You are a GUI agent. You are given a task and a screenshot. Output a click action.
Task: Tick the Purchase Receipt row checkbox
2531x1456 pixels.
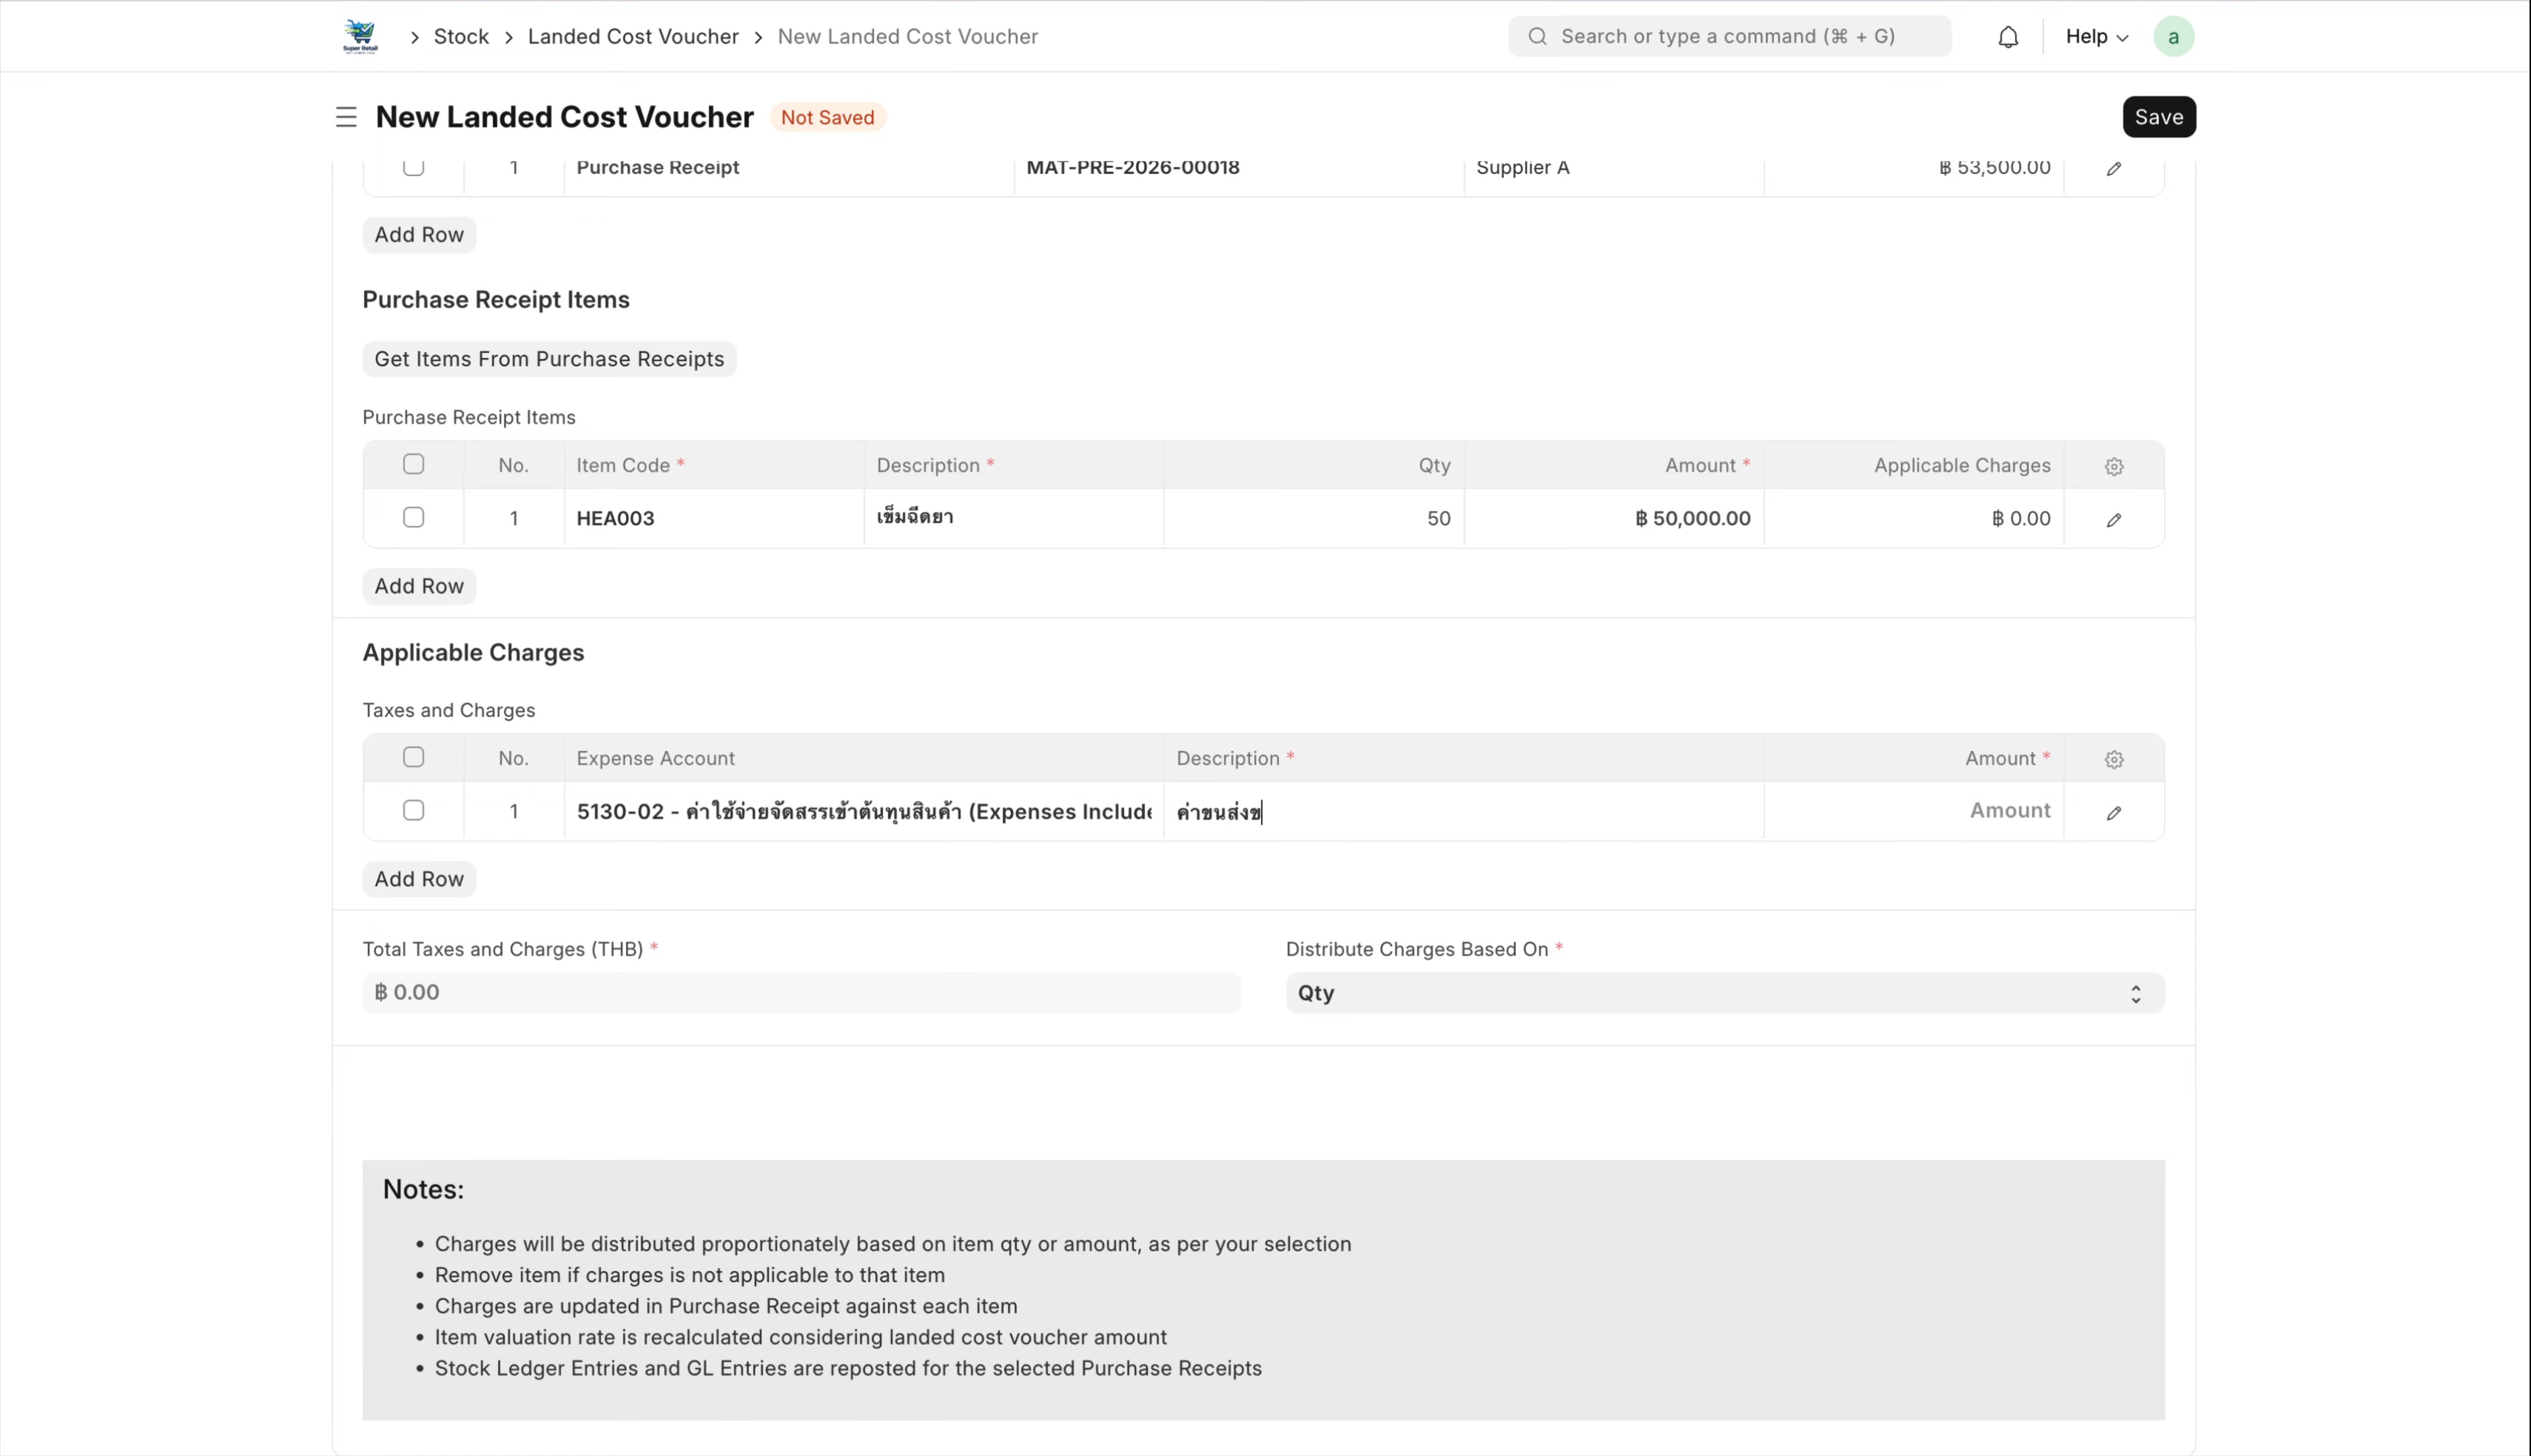click(413, 167)
